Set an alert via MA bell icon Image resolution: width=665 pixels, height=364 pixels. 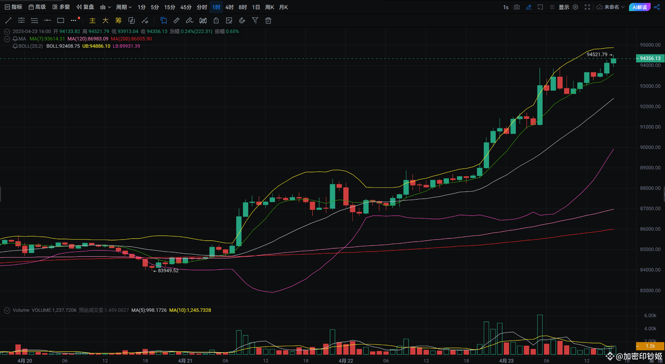coord(15,39)
